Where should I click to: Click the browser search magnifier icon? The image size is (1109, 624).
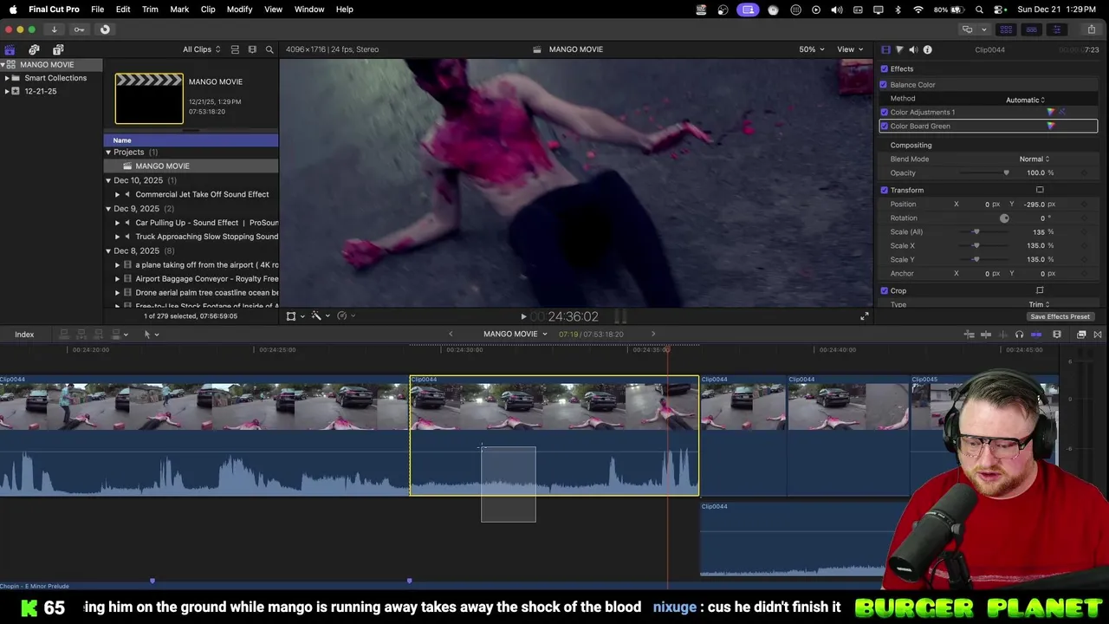pyautogui.click(x=269, y=49)
